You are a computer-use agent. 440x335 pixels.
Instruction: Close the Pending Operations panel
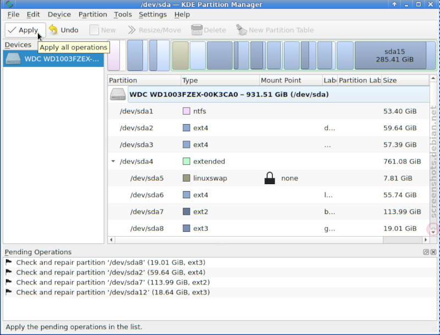tap(433, 252)
